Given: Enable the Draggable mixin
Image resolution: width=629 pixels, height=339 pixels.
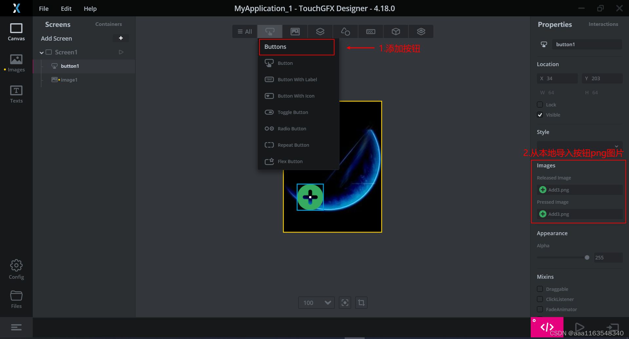Looking at the screenshot, I should click(x=540, y=289).
